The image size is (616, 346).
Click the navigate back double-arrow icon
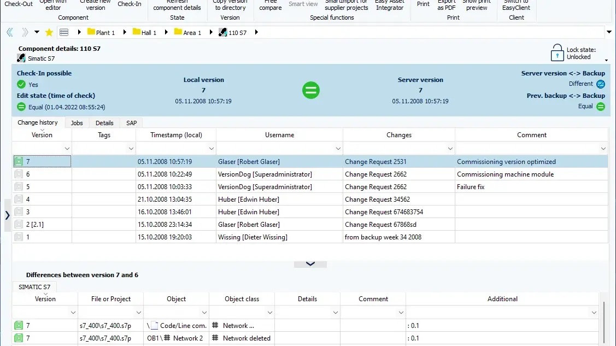coord(9,32)
